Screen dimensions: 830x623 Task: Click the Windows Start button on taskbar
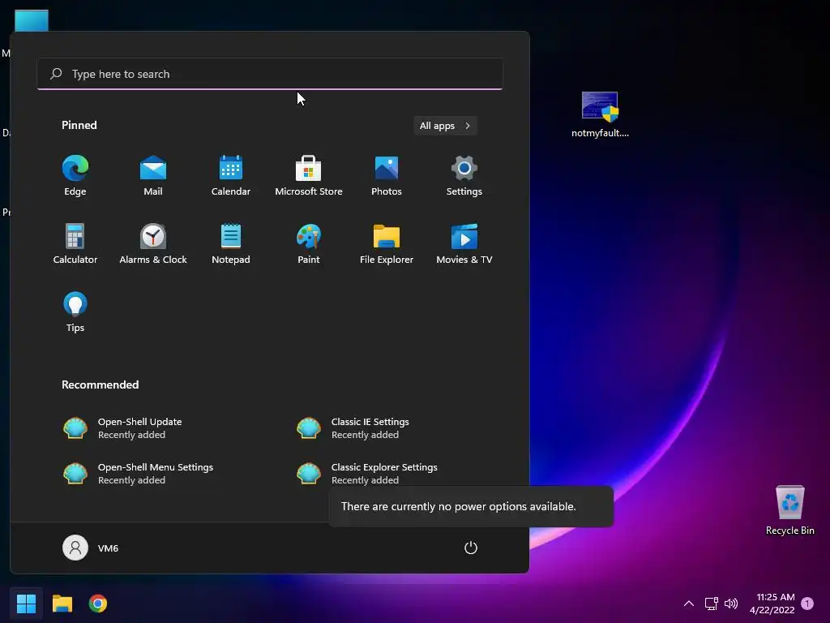(x=26, y=604)
